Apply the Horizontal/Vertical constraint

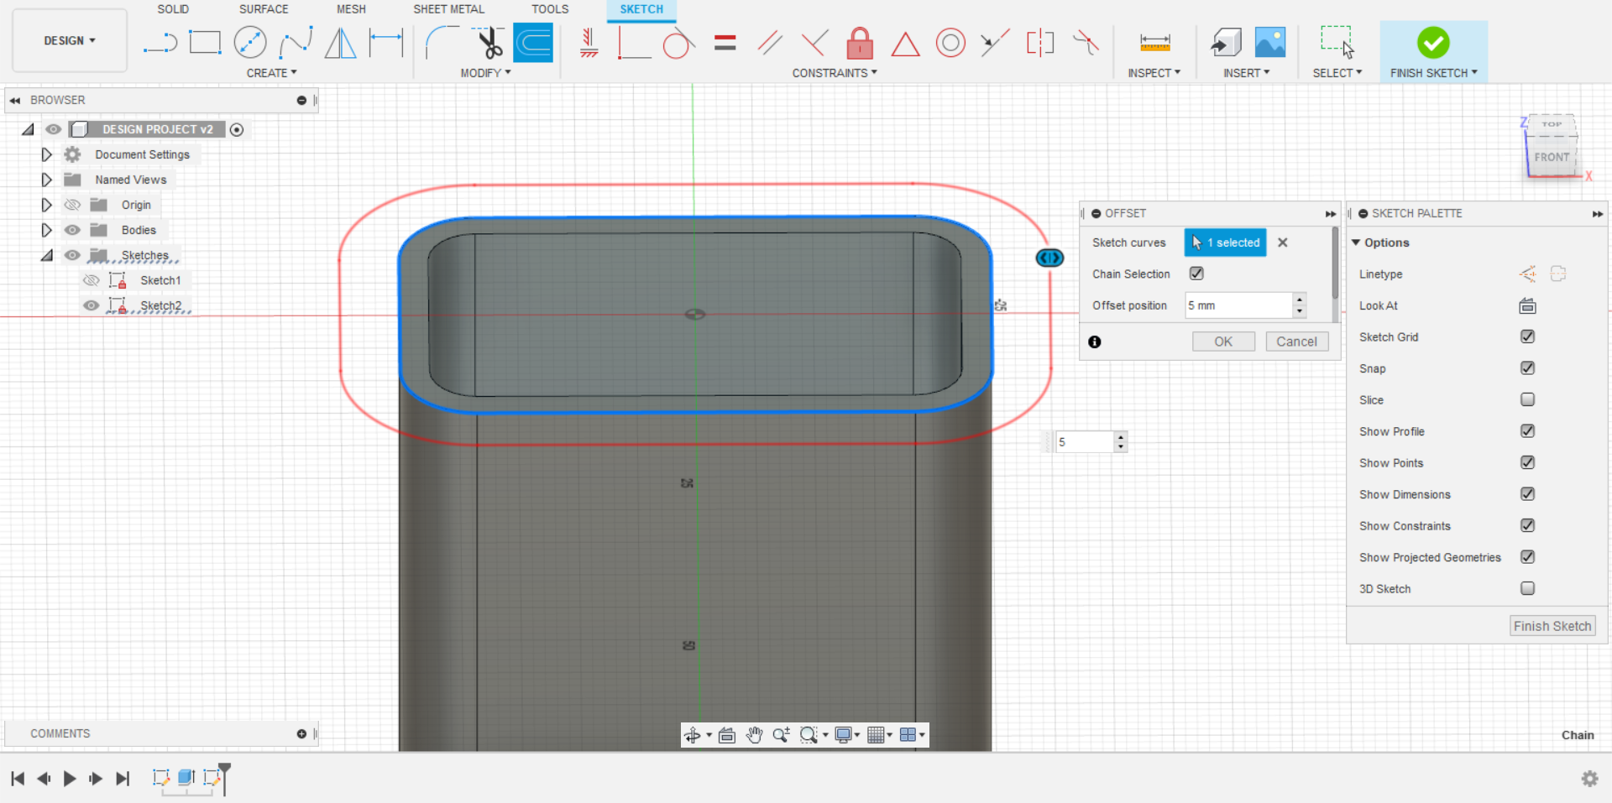tap(589, 42)
